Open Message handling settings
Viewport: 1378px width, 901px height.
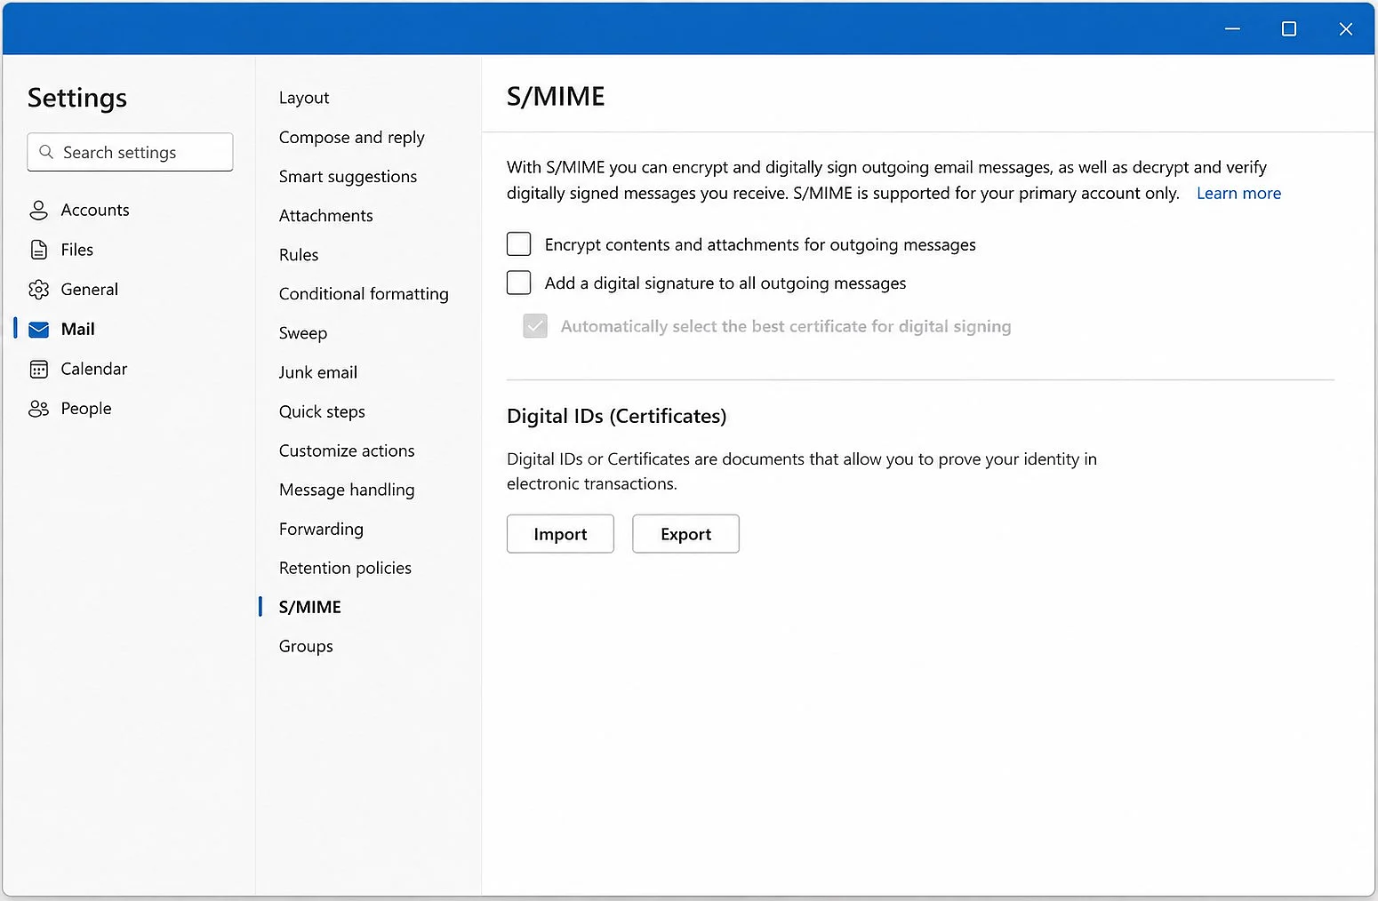pyautogui.click(x=347, y=490)
